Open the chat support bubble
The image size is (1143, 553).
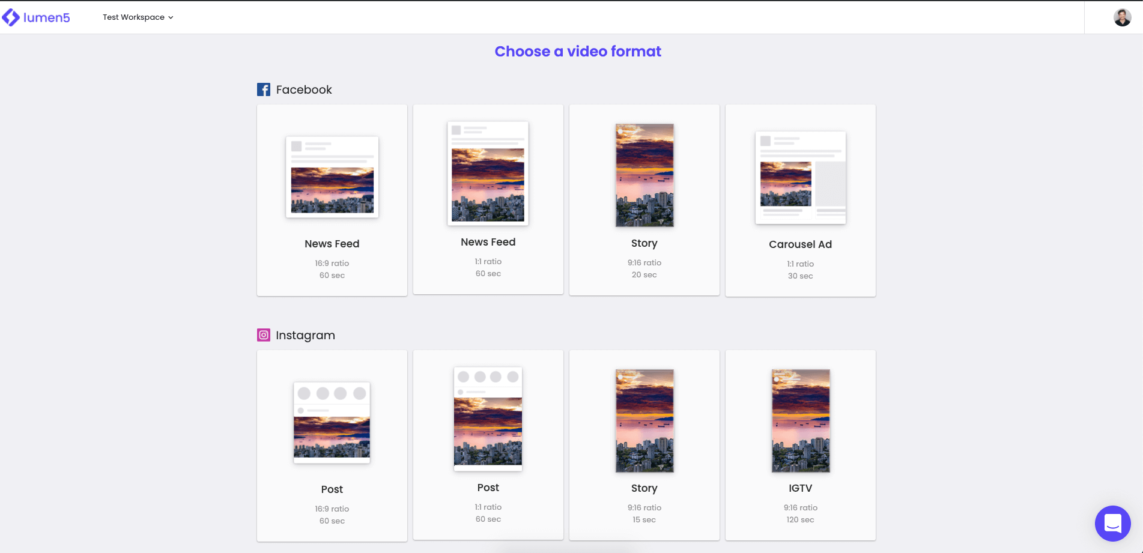(x=1112, y=523)
